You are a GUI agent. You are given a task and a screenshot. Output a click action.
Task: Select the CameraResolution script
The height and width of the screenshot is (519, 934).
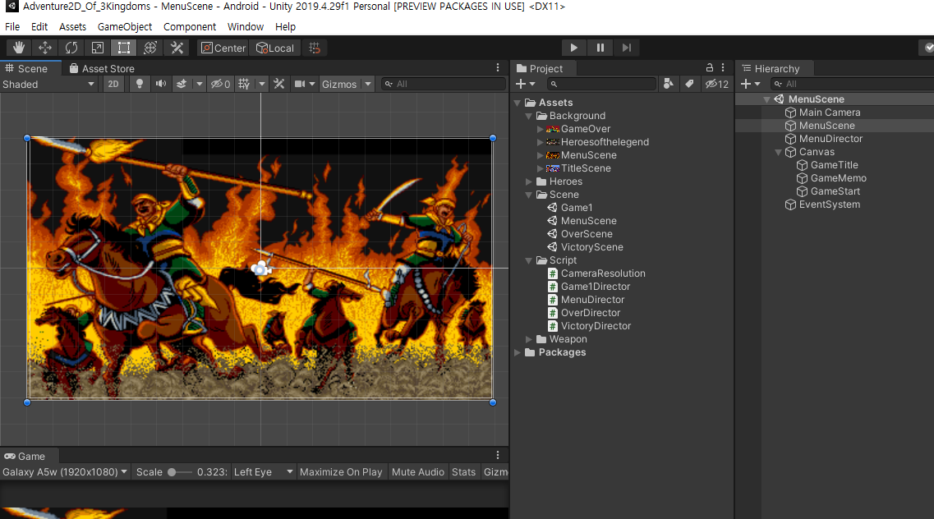pyautogui.click(x=596, y=273)
